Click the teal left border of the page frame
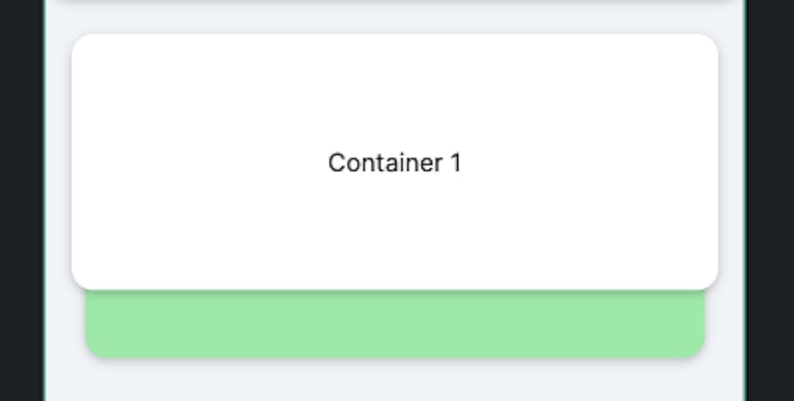 45,200
